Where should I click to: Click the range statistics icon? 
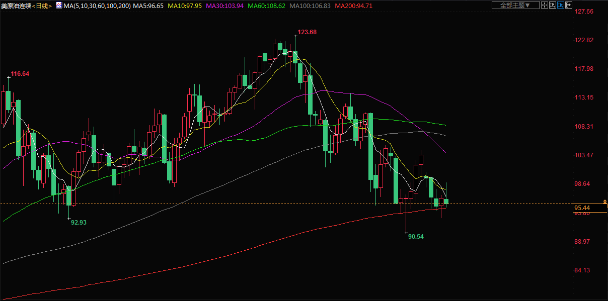pos(553,5)
